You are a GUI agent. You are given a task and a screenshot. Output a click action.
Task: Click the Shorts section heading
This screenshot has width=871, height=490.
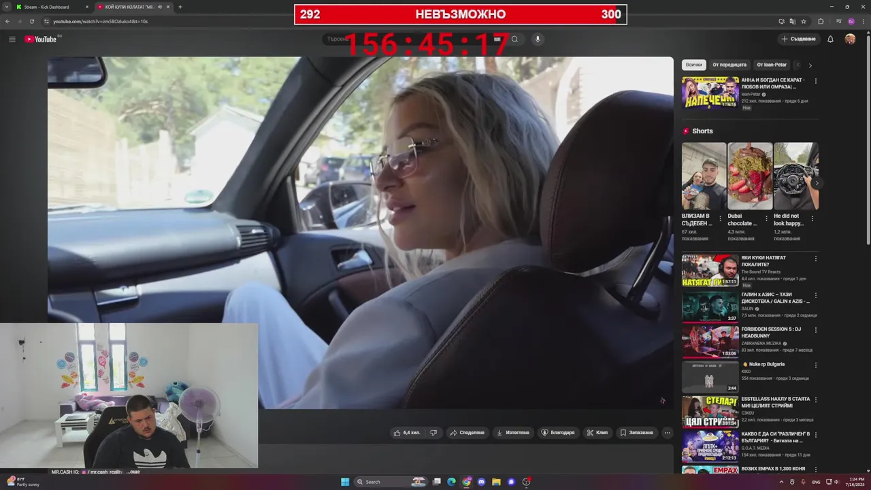click(702, 131)
